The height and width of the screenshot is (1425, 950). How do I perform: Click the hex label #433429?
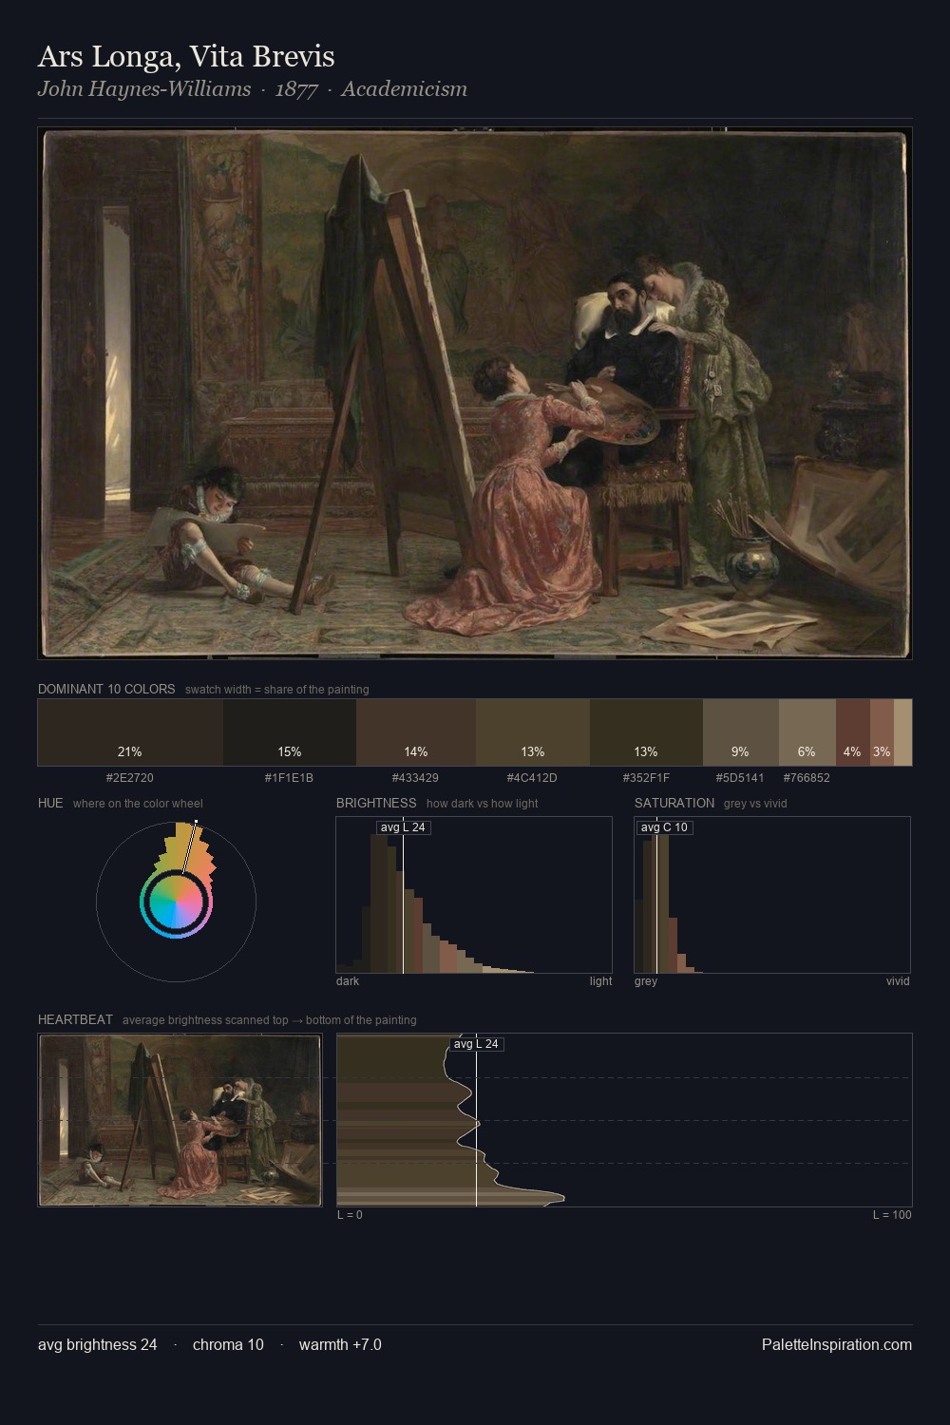[x=415, y=778]
